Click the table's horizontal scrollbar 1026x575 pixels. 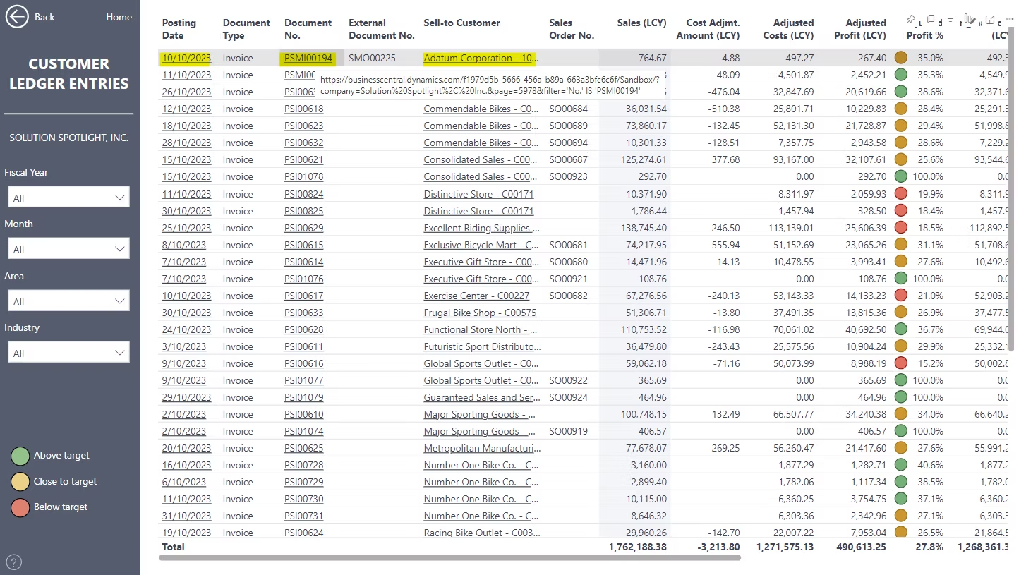point(449,557)
